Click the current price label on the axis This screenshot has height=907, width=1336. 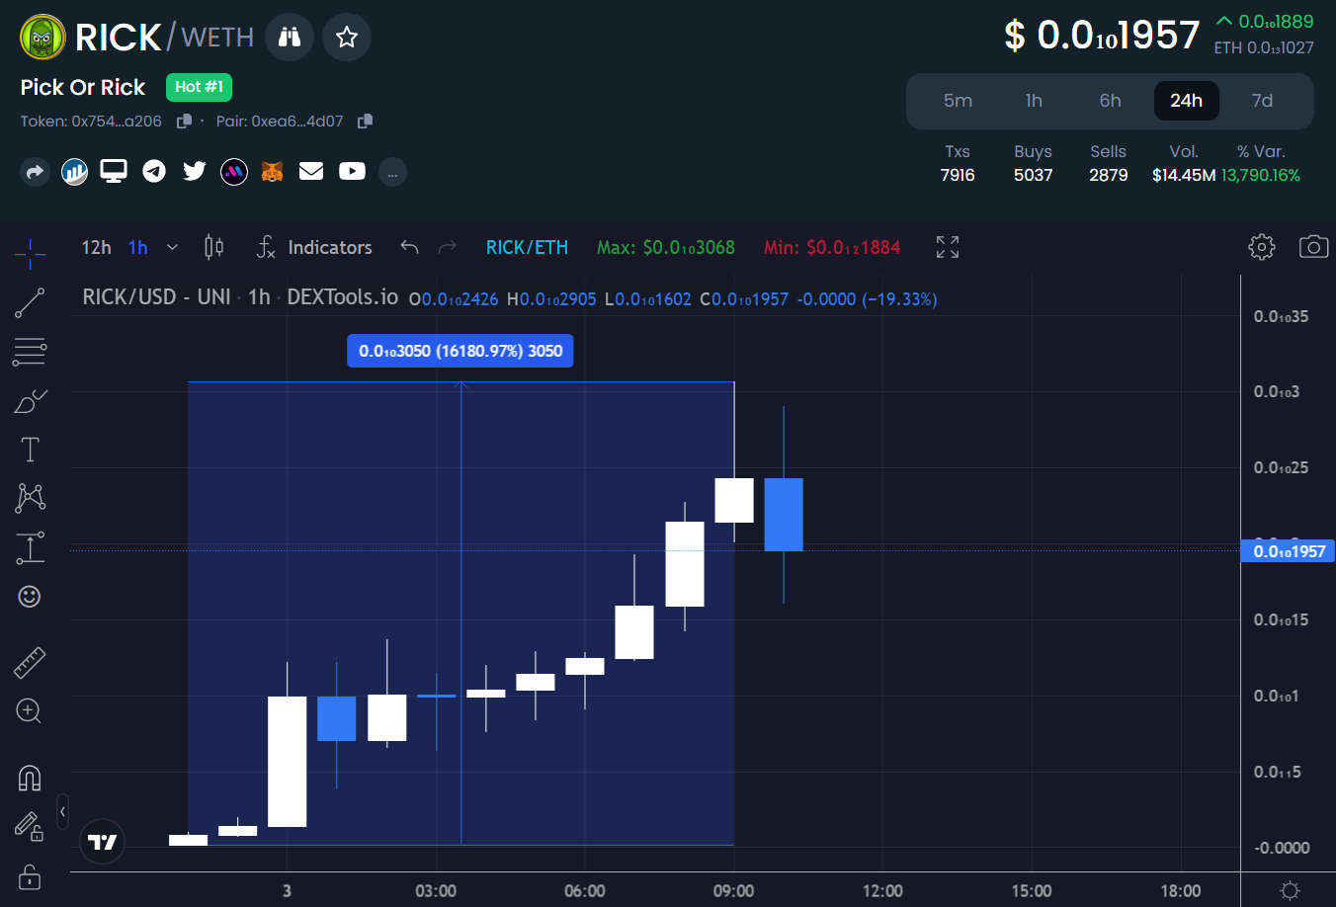pos(1287,551)
